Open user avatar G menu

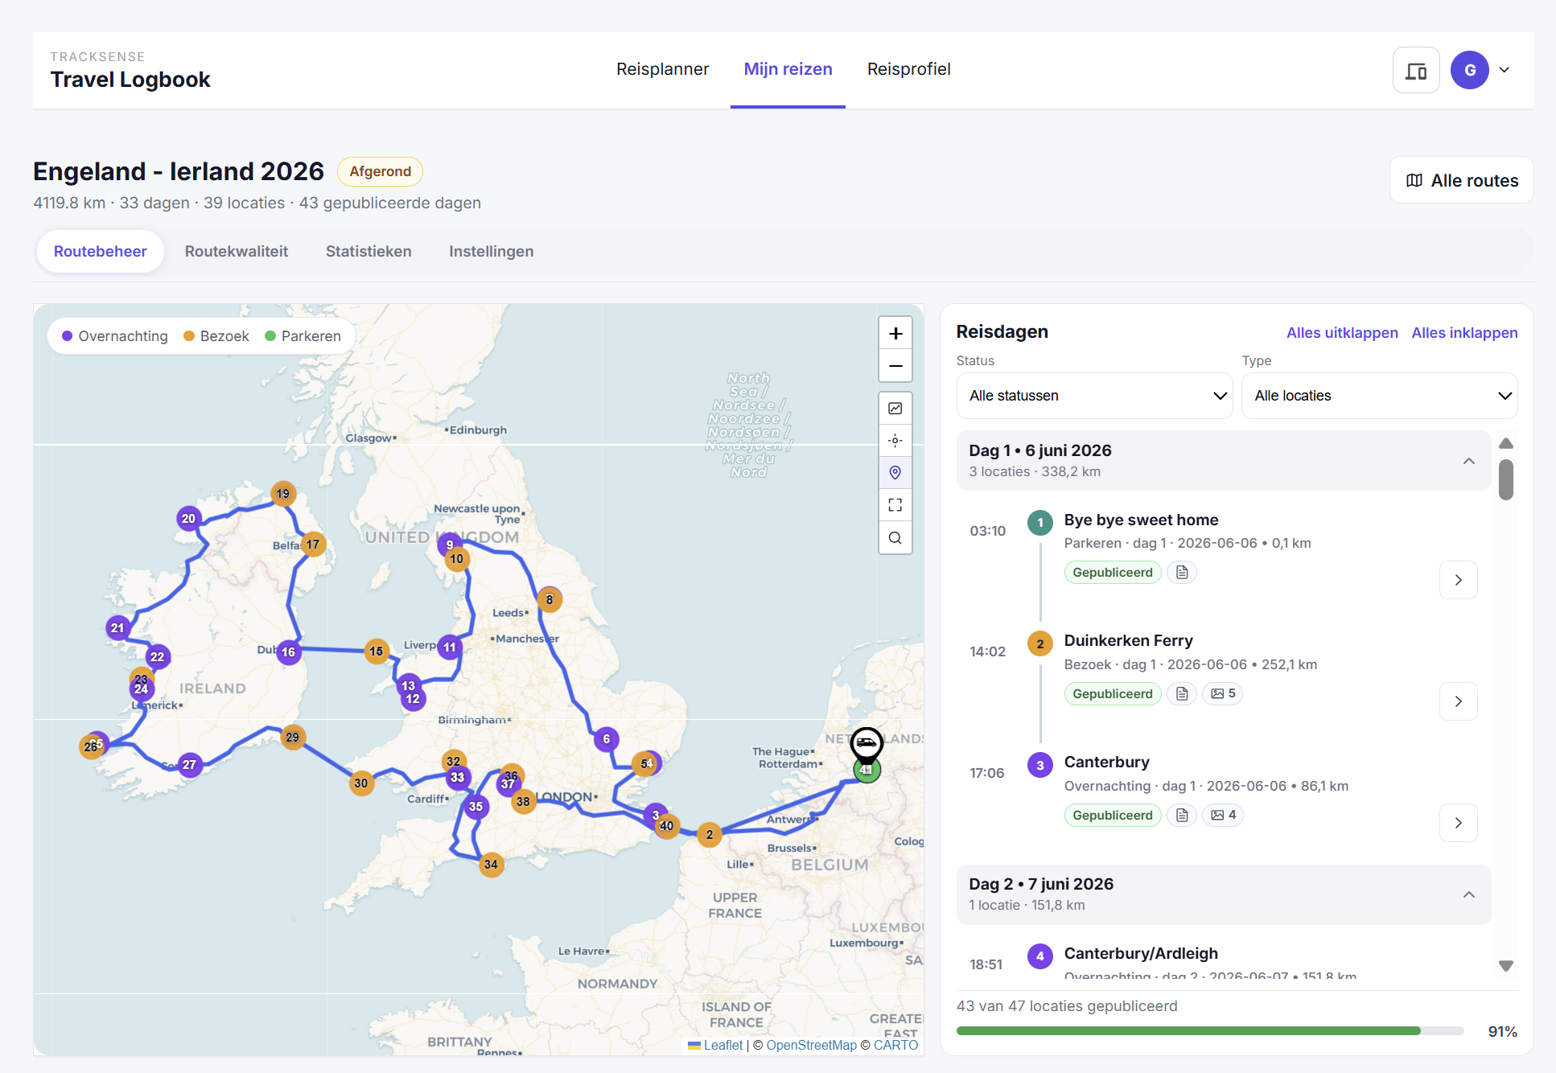[1470, 70]
